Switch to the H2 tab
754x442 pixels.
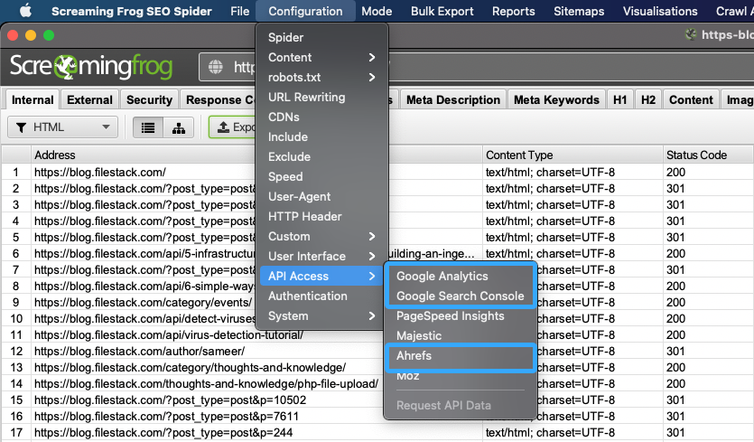(x=648, y=99)
